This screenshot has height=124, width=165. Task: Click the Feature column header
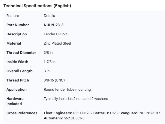point(13,16)
